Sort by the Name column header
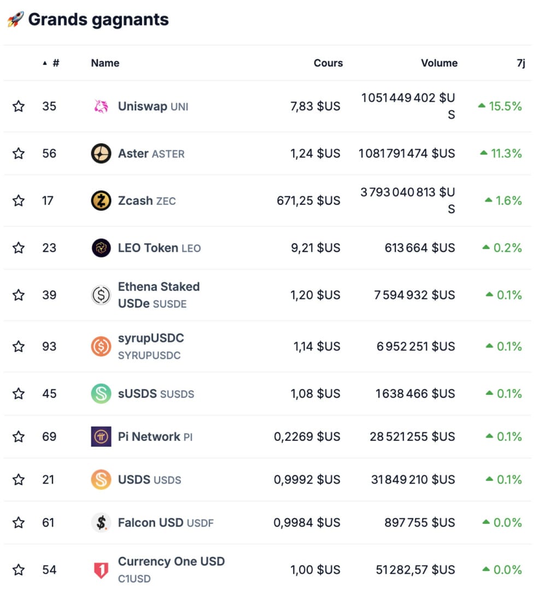This screenshot has width=544, height=590. 105,63
